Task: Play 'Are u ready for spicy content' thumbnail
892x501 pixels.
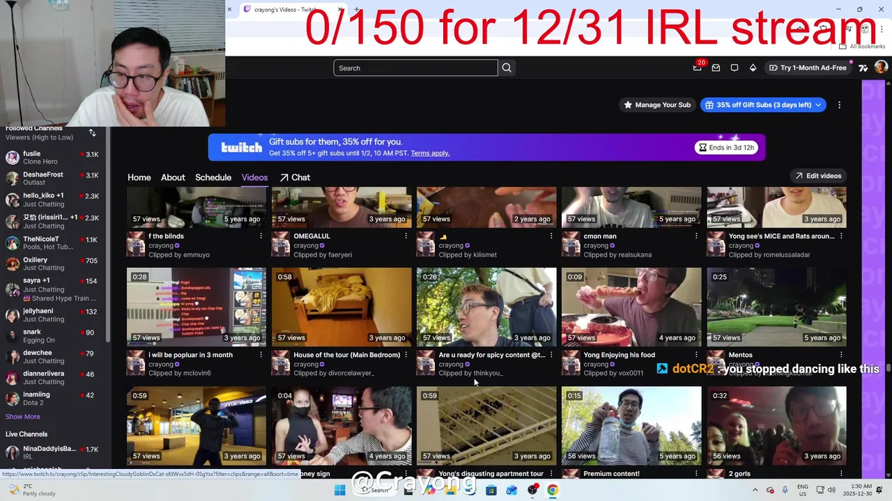Action: point(486,307)
